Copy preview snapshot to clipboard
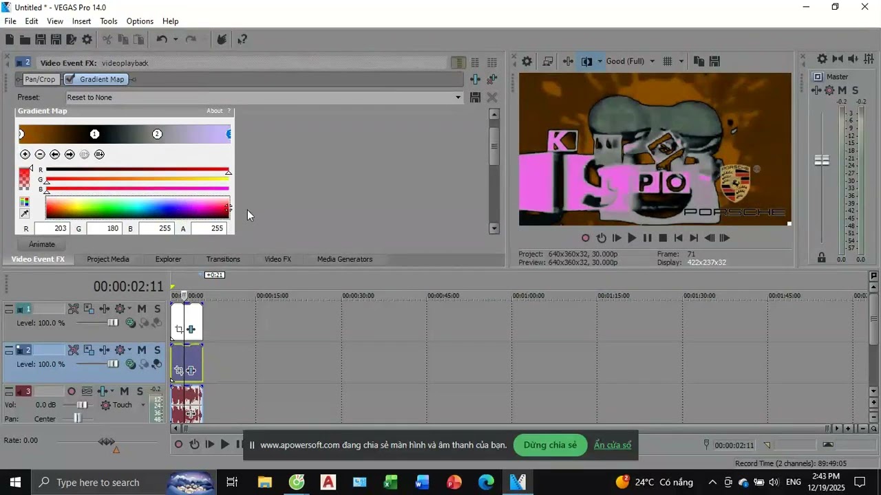Screen dimensions: 881x495 pyautogui.click(x=699, y=61)
